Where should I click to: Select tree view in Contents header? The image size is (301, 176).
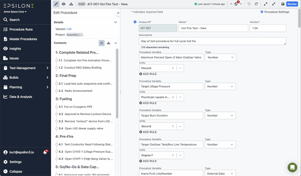[x=109, y=43]
